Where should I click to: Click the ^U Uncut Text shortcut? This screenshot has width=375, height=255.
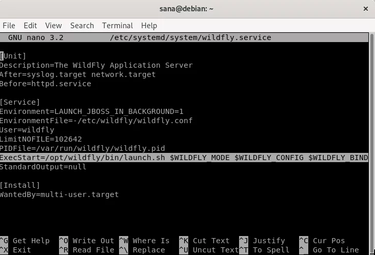tap(209, 250)
